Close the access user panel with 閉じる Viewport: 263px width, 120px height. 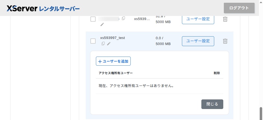tap(212, 104)
